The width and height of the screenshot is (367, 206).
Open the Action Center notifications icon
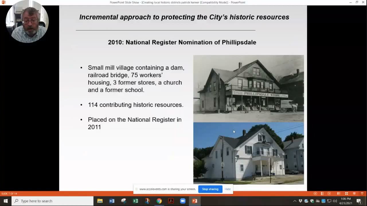pos(359,201)
